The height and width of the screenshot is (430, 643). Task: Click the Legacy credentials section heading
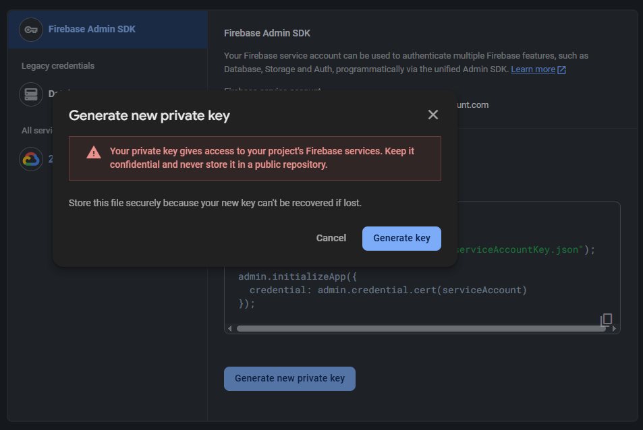[58, 66]
